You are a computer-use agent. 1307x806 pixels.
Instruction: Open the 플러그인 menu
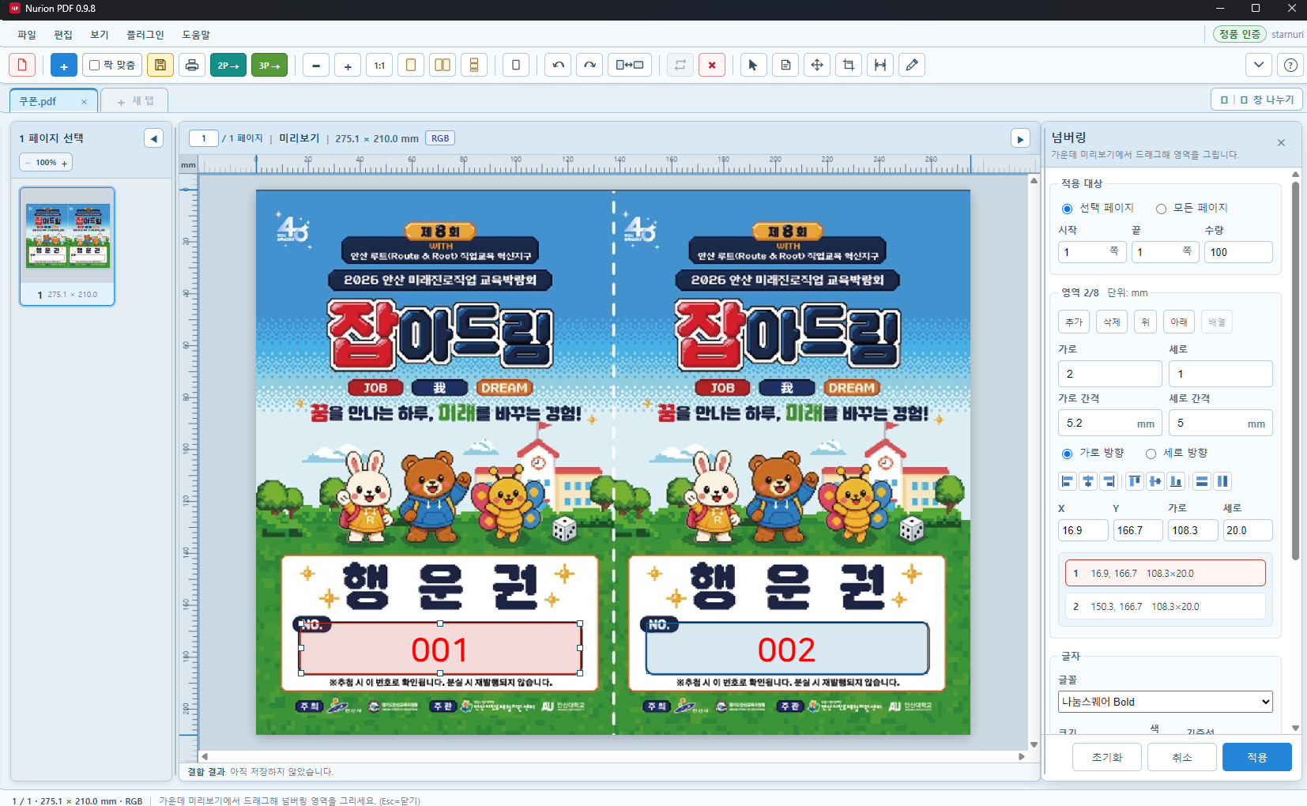pyautogui.click(x=145, y=35)
